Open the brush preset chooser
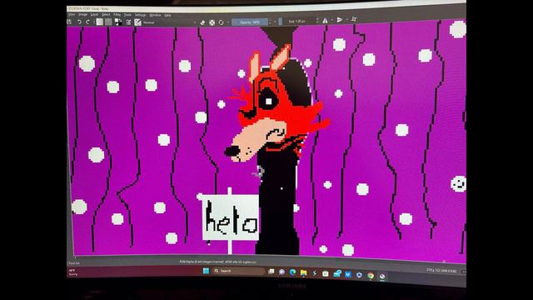 point(137,22)
